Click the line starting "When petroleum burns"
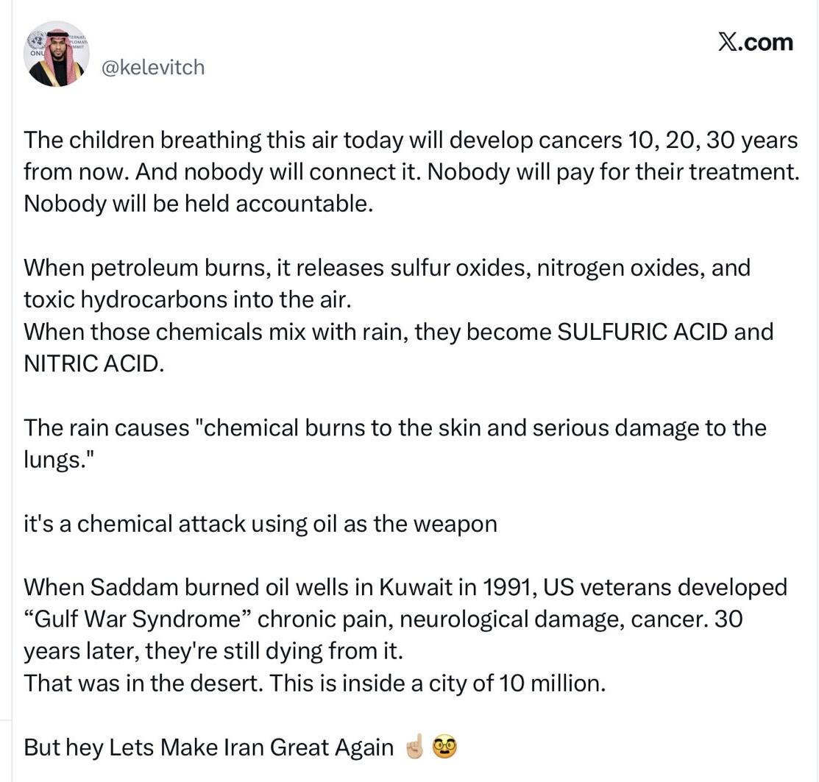 387,268
